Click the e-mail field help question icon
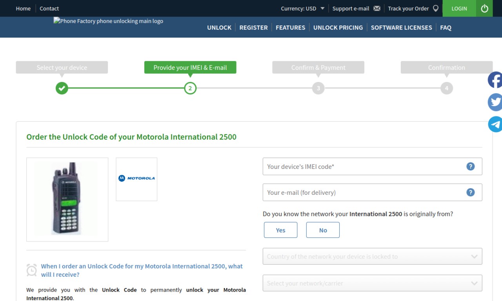Viewport: 502px width, 301px height. tap(471, 192)
